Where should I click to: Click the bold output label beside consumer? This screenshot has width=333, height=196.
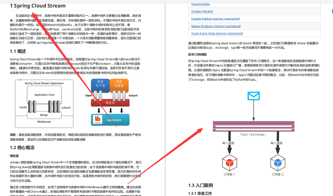point(133,96)
